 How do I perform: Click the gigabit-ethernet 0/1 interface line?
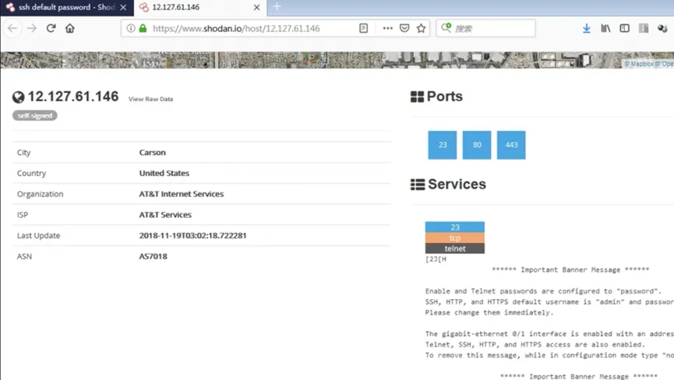pos(549,333)
